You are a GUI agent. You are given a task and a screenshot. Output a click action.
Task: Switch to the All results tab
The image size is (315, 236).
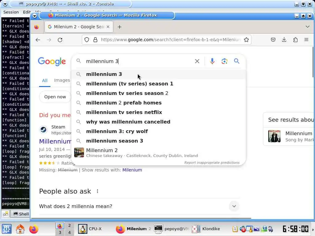point(45,81)
